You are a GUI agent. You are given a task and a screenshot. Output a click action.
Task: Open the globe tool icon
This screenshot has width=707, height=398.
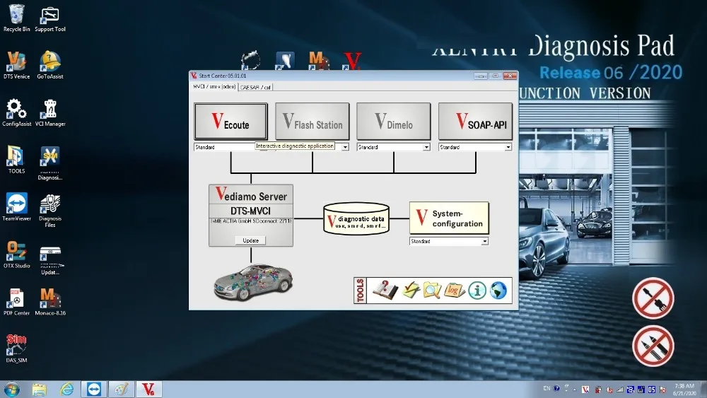coord(498,291)
